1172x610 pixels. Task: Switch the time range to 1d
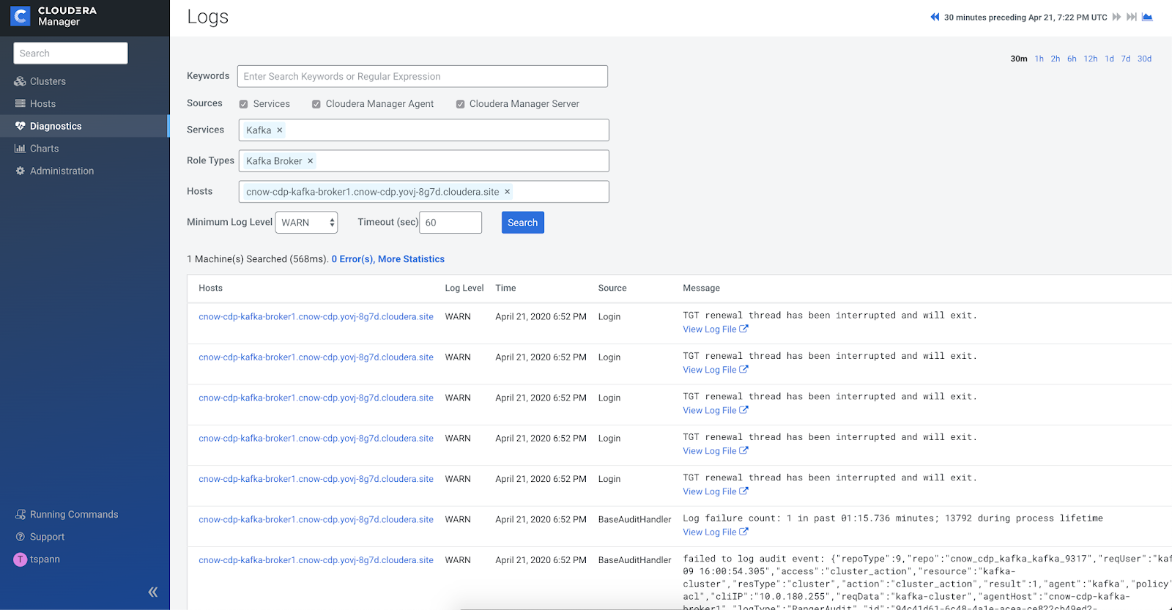coord(1110,59)
